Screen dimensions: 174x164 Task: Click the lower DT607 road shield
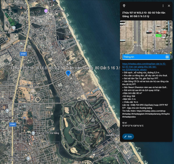(13, 124)
